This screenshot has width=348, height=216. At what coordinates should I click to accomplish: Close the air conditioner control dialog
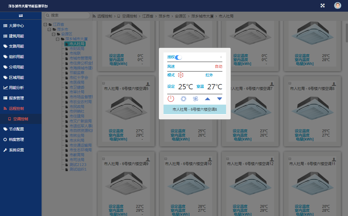(x=221, y=57)
